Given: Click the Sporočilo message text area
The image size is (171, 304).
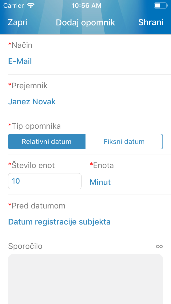Looking at the screenshot, I should coord(85,278).
